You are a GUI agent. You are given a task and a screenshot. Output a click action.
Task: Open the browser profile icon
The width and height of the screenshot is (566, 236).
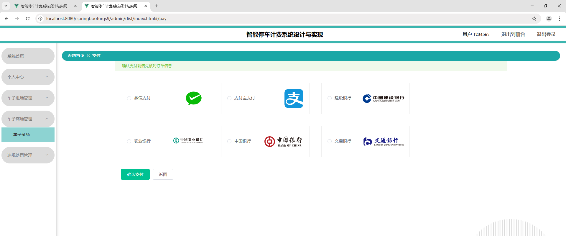[x=549, y=19]
